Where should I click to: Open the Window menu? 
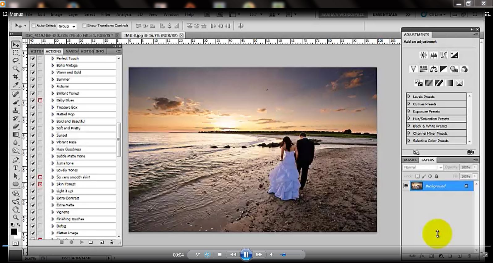point(171,14)
